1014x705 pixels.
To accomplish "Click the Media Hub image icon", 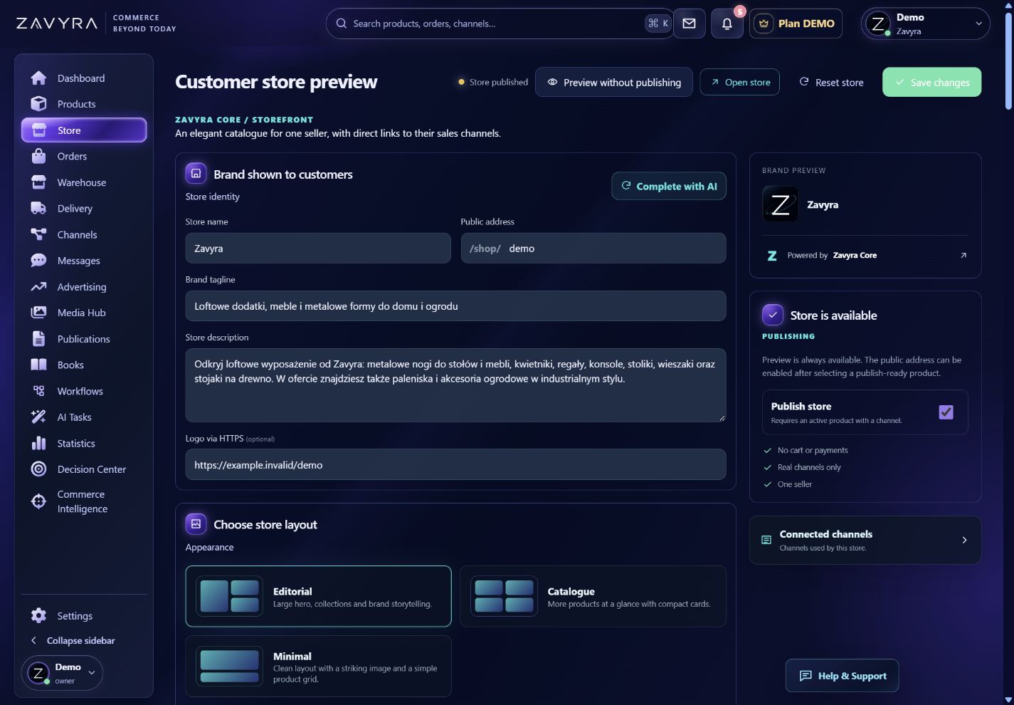I will [38, 313].
